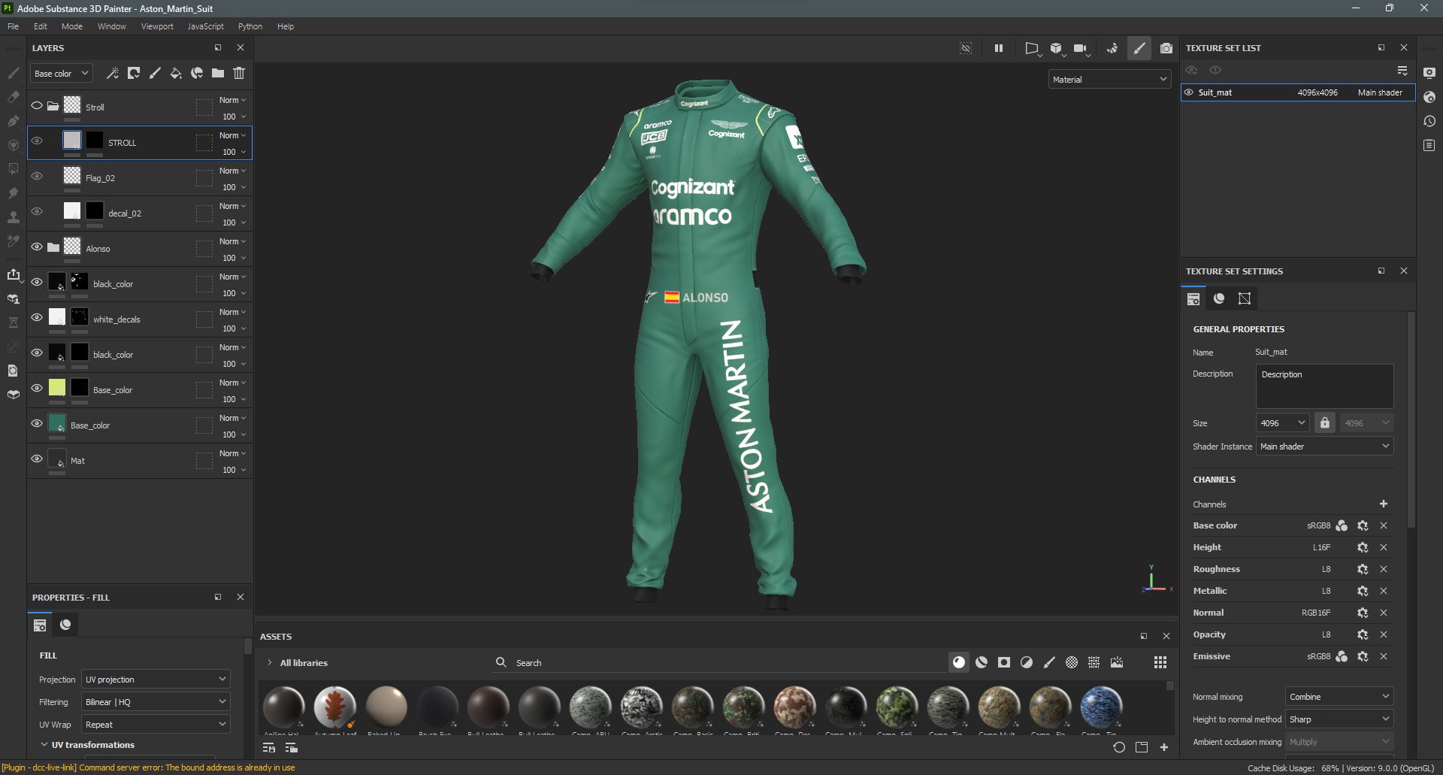Open Height to normal method dropdown
The height and width of the screenshot is (775, 1443).
tap(1339, 719)
